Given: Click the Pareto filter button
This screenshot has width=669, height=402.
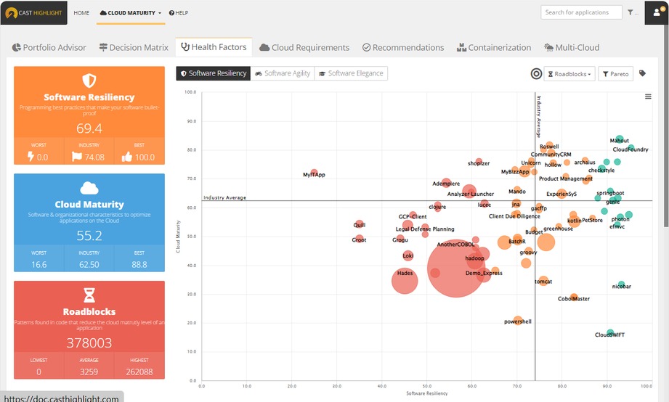Looking at the screenshot, I should point(616,74).
